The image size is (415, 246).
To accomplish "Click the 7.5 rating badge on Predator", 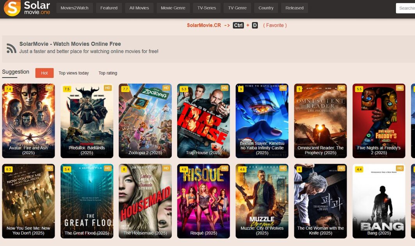I will [67, 89].
